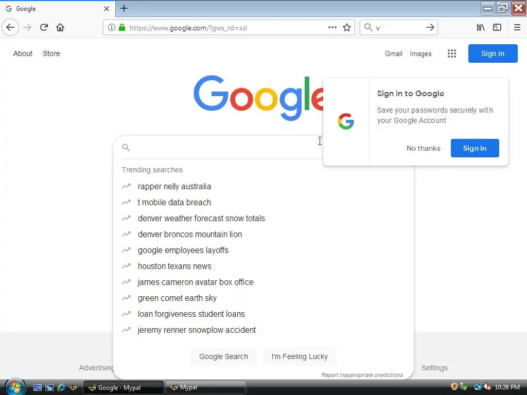Bookmark this page with the star
This screenshot has width=527, height=395.
tap(347, 28)
